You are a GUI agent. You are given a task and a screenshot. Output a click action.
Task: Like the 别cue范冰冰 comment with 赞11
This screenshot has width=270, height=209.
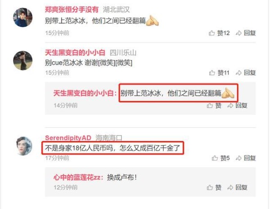tap(219, 73)
